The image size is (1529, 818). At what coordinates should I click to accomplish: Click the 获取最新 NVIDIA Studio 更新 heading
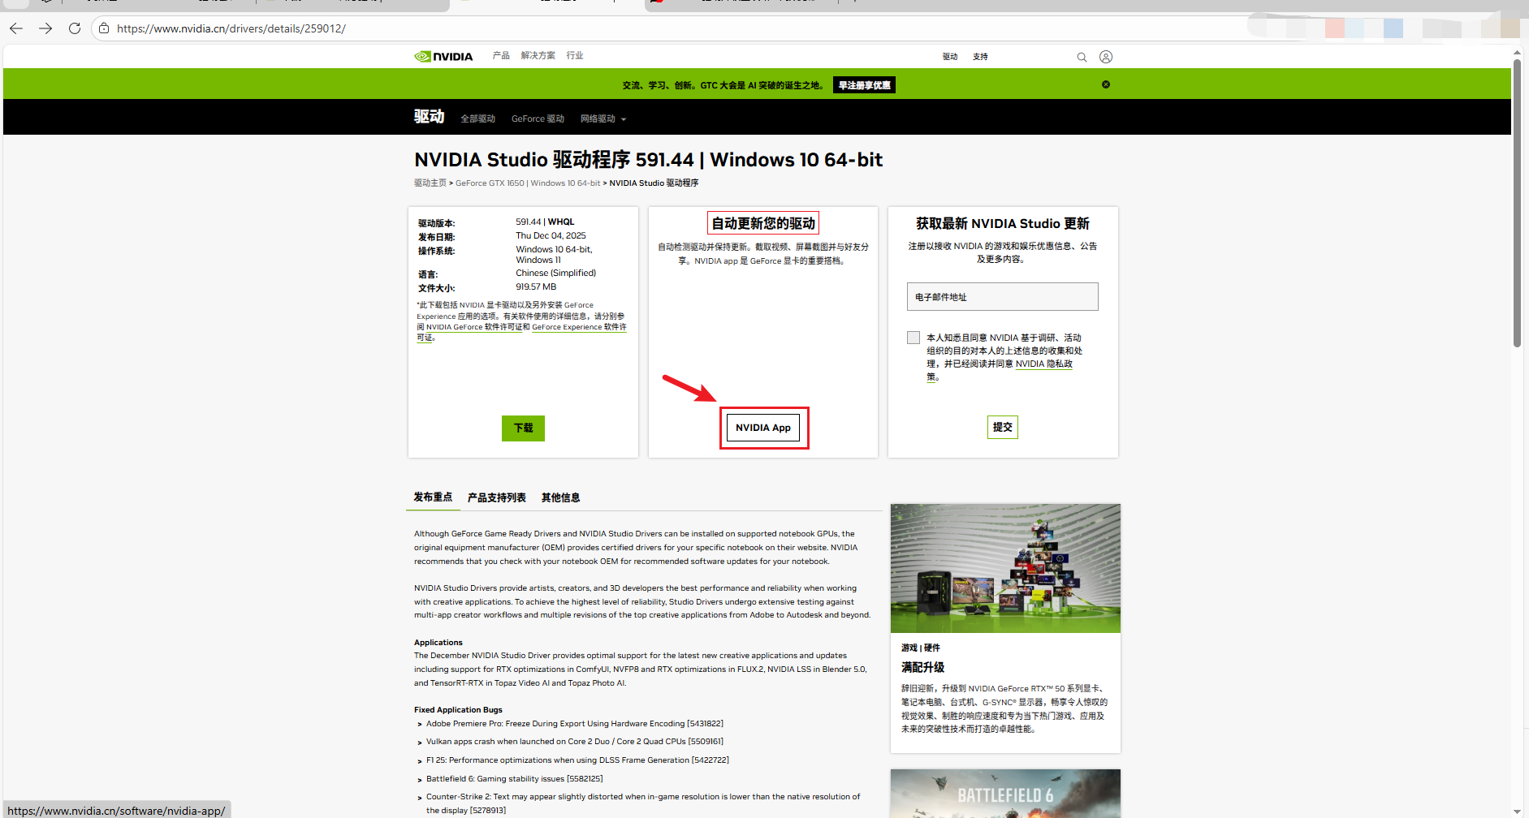tap(1003, 223)
